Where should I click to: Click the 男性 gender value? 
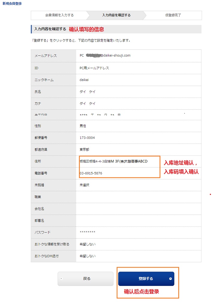click(x=83, y=126)
